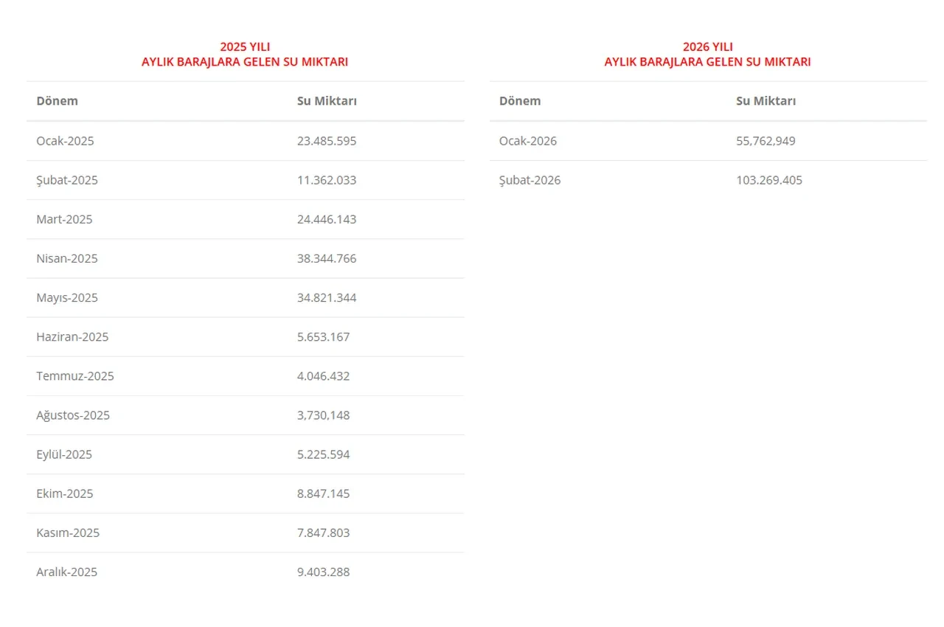Click the Eylül-2025 value 5.225.594
This screenshot has height=627, width=944.
(x=324, y=454)
